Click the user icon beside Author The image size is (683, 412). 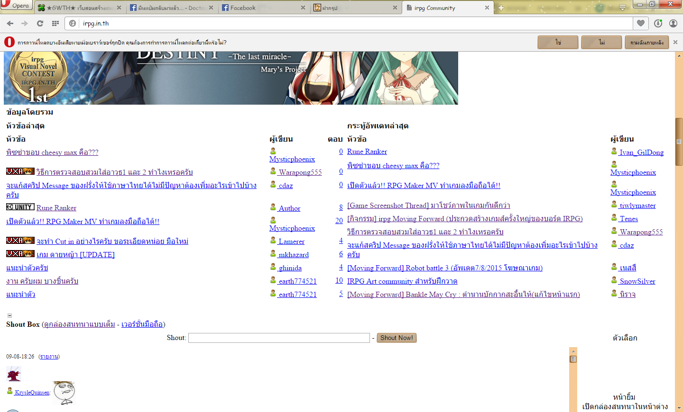(x=273, y=207)
